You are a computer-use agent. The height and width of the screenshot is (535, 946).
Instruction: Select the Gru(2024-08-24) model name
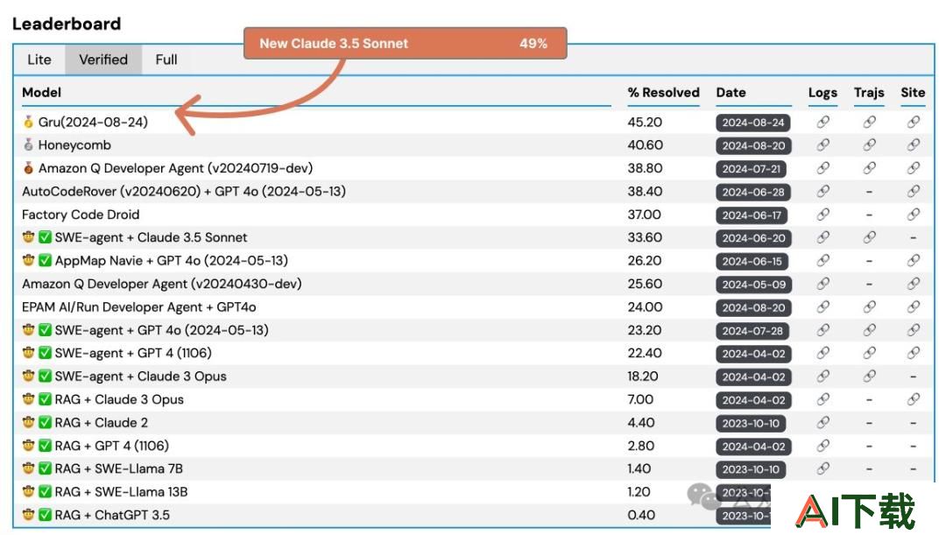pos(93,123)
